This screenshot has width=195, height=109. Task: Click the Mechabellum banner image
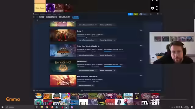pos(63,81)
